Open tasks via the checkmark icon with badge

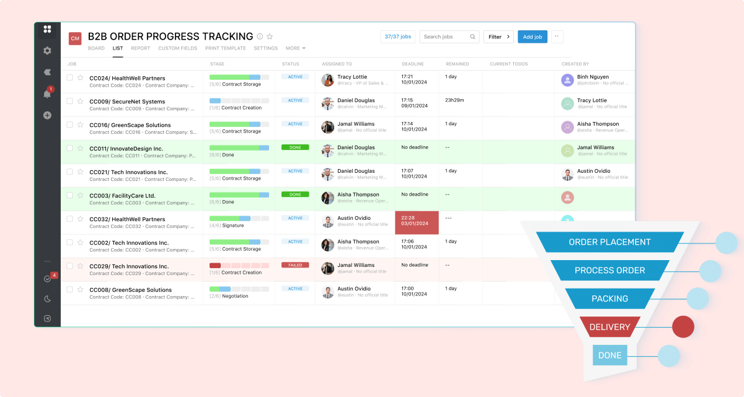pyautogui.click(x=47, y=279)
